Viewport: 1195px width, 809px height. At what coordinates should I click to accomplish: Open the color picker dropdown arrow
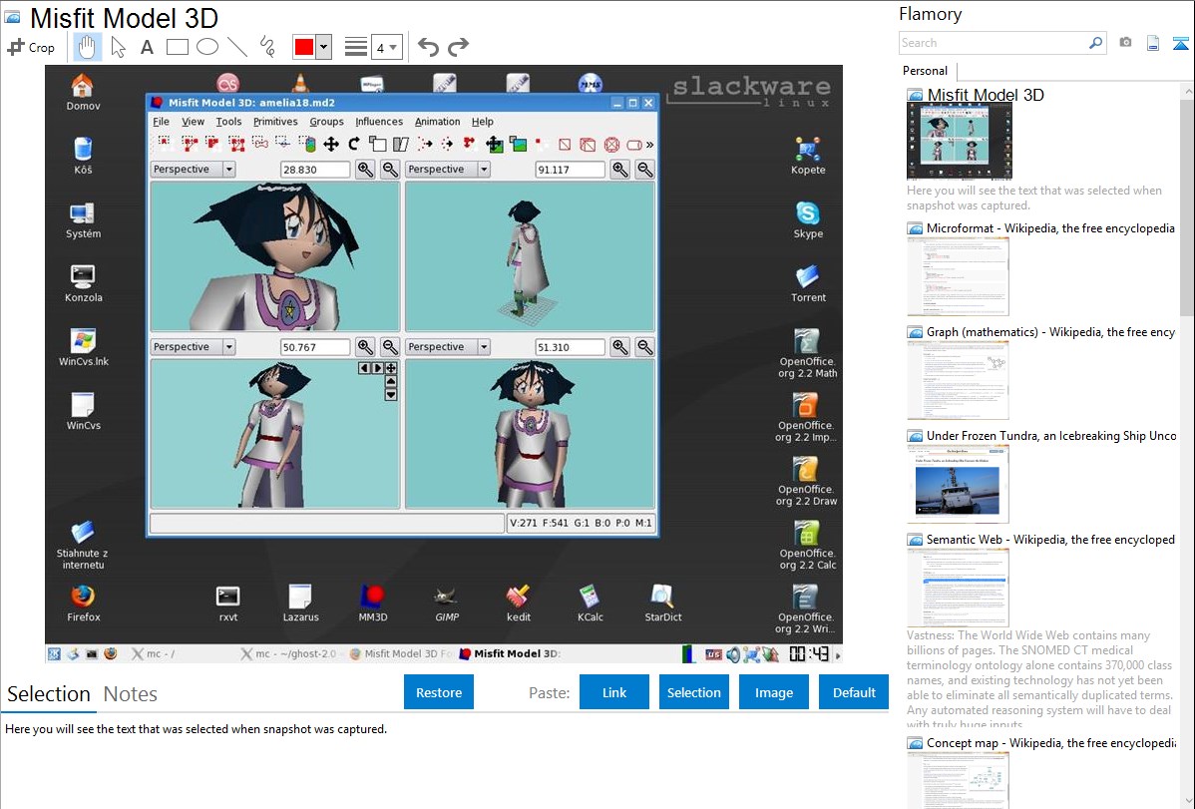(323, 47)
